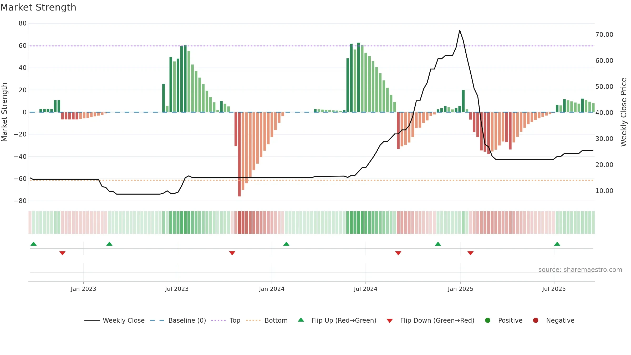Toggle the Positive legend entry
Viewport: 631px width, 355px height.
point(503,320)
